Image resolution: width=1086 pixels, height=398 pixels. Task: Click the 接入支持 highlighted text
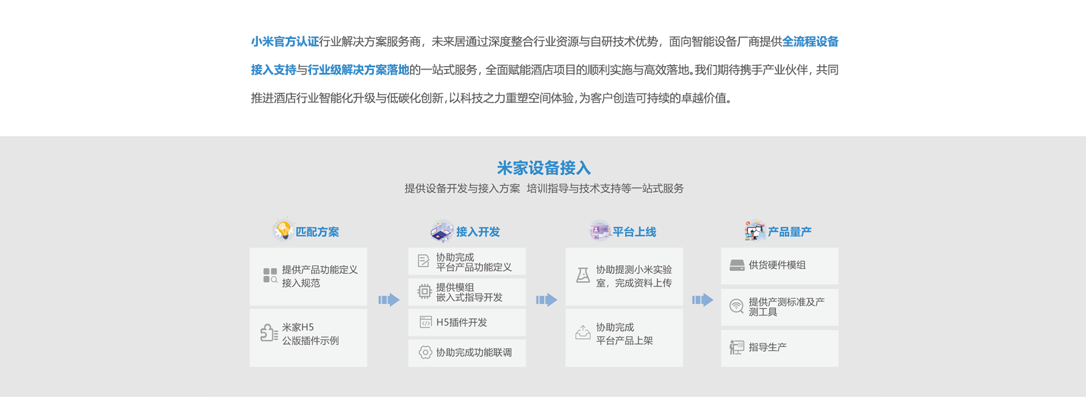click(273, 70)
